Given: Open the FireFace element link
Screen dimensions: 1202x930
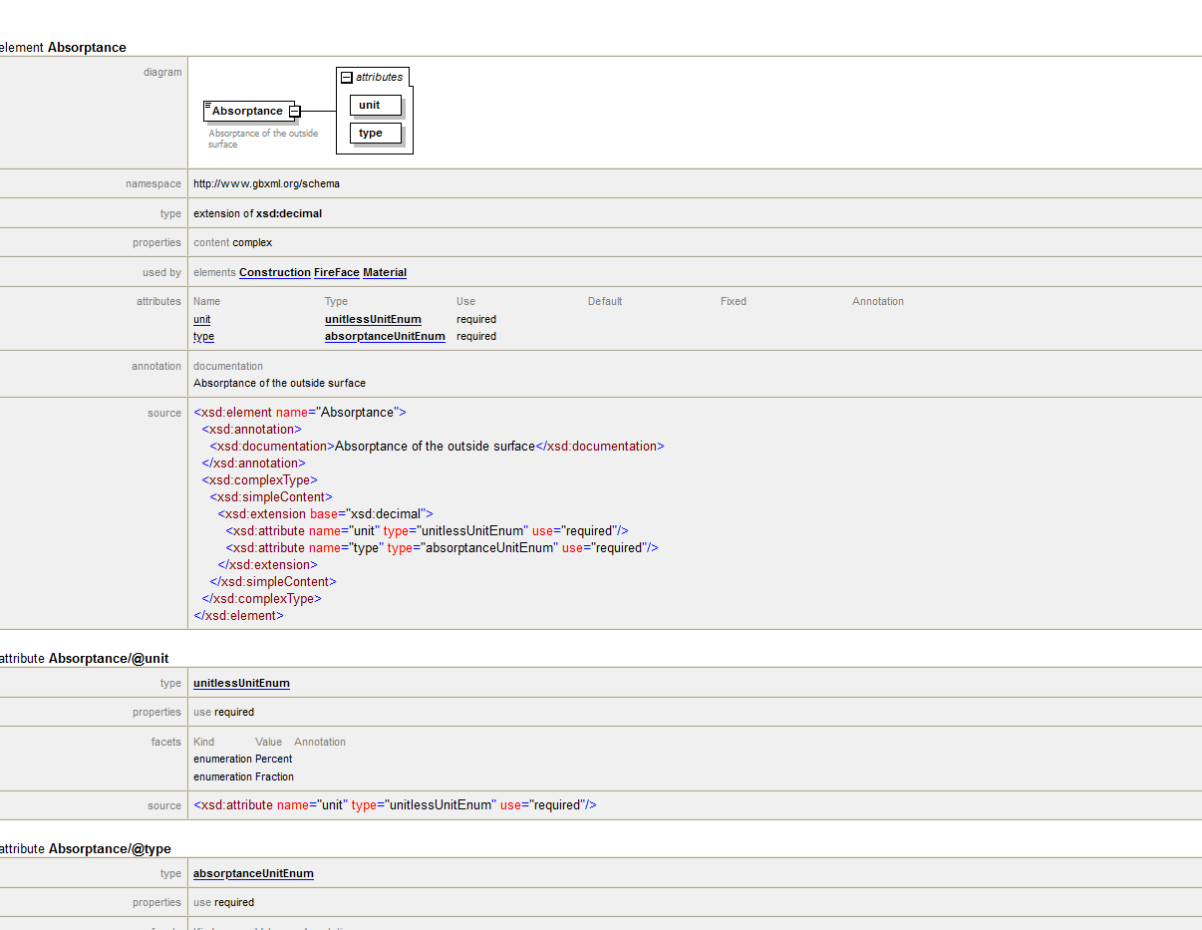Looking at the screenshot, I should [336, 271].
